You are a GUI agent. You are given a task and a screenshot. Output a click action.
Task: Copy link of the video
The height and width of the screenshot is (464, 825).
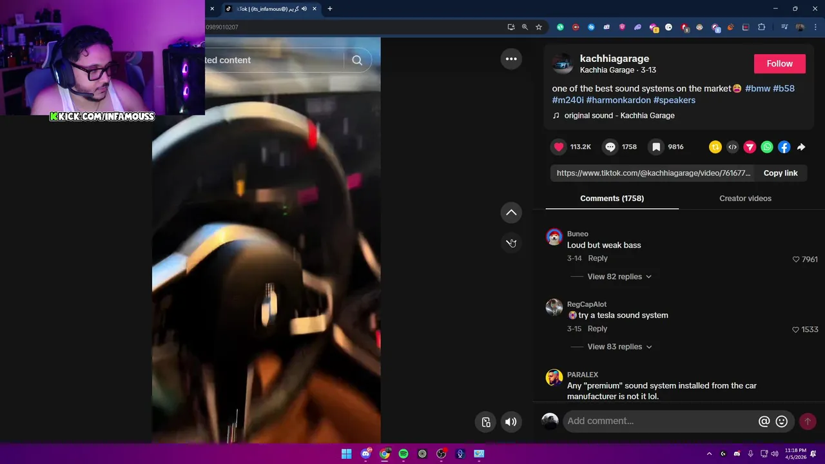click(781, 173)
